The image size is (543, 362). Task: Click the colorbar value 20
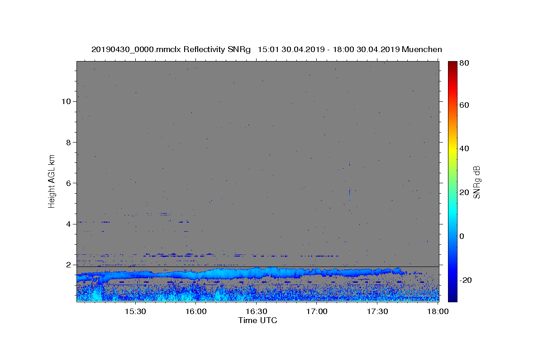point(465,192)
